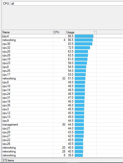Select the cpu24 row

(62, 94)
